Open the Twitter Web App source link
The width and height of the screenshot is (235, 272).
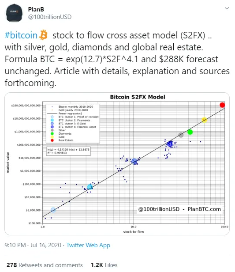pos(88,245)
